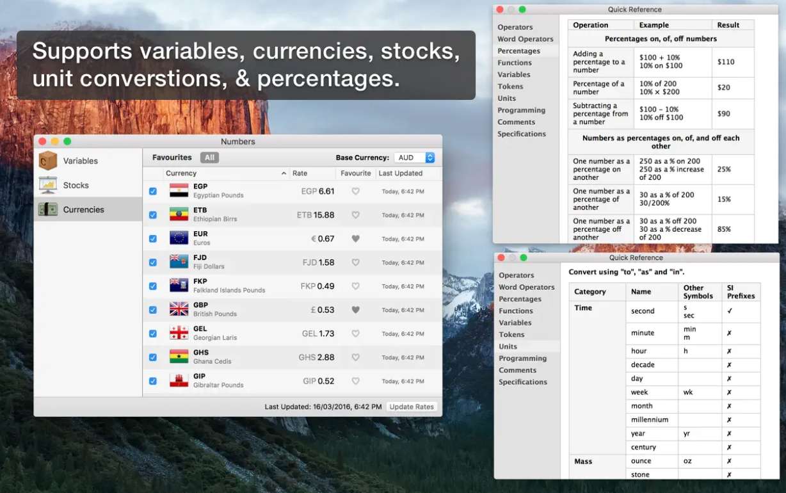Click the Georgia flag icon in GEL row
Viewport: 786px width, 493px height.
[x=179, y=333]
